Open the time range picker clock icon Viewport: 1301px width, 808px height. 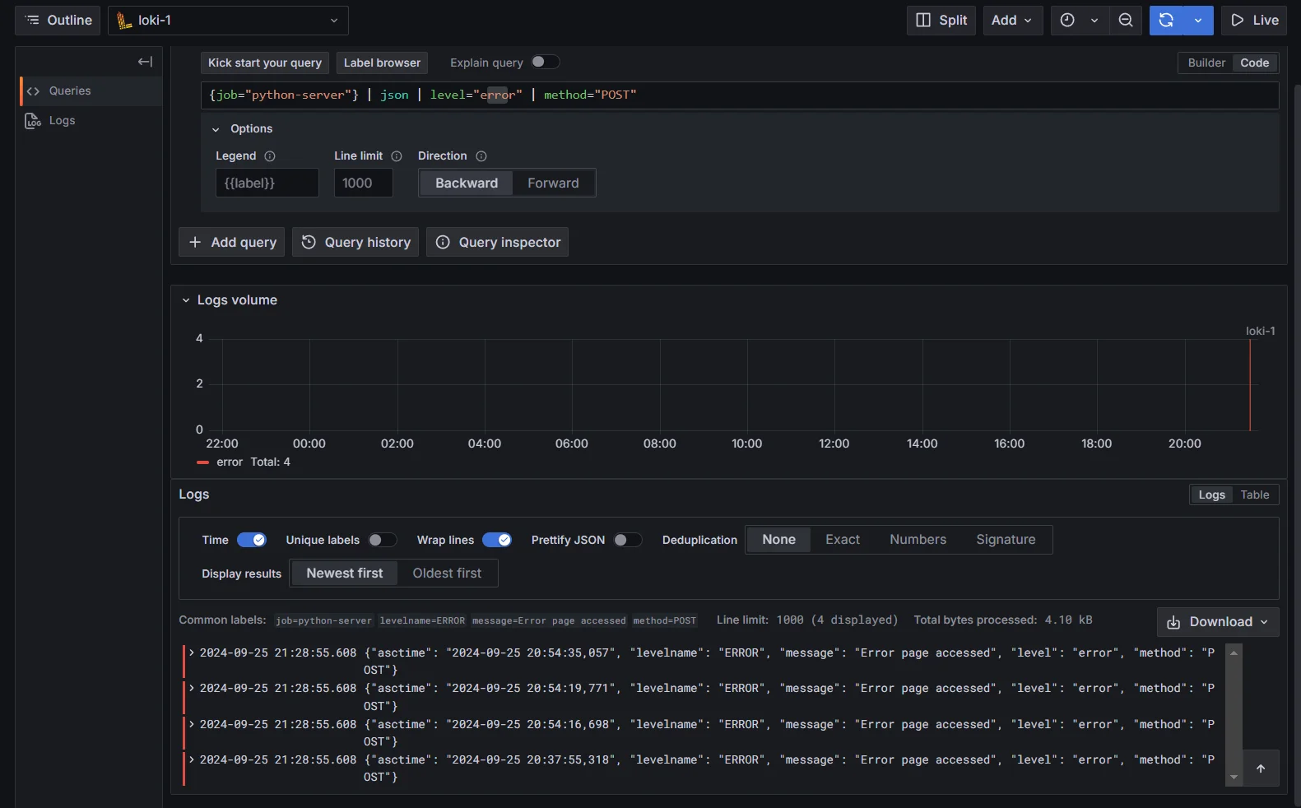click(1067, 21)
